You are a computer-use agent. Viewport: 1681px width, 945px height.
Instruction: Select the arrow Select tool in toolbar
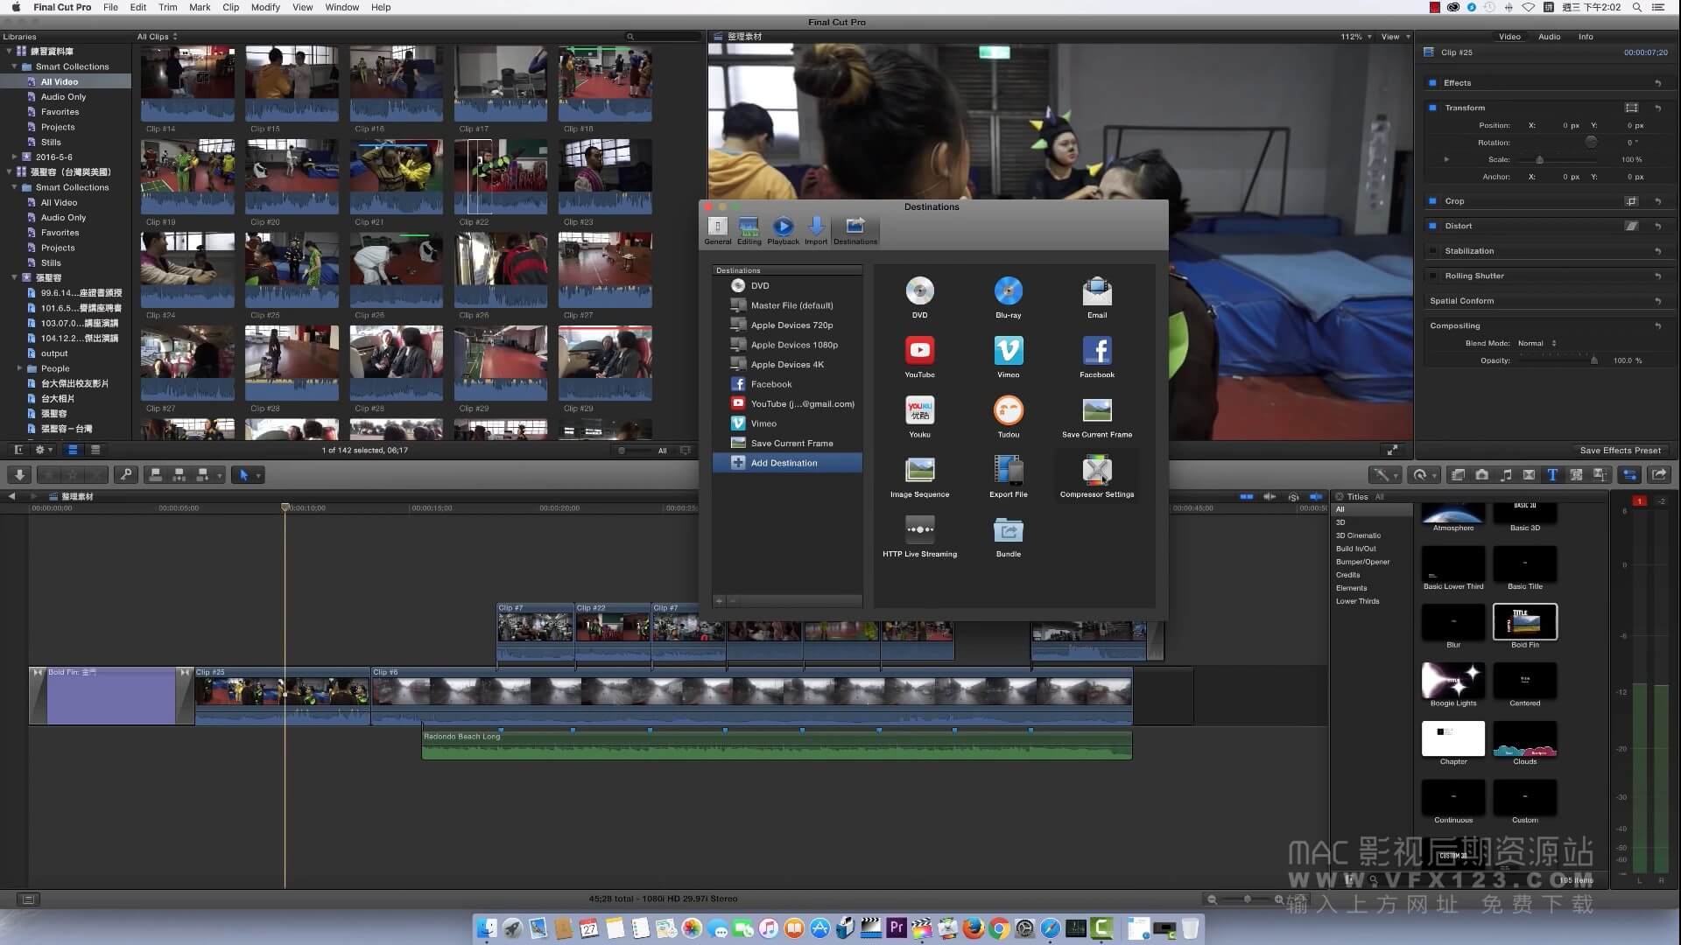[x=243, y=475]
